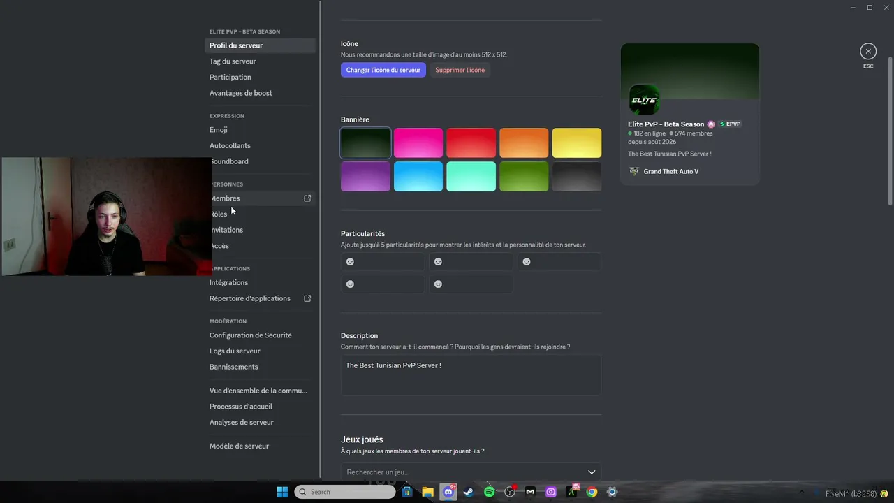Open the Bannissements page
Image resolution: width=894 pixels, height=503 pixels.
[260, 367]
